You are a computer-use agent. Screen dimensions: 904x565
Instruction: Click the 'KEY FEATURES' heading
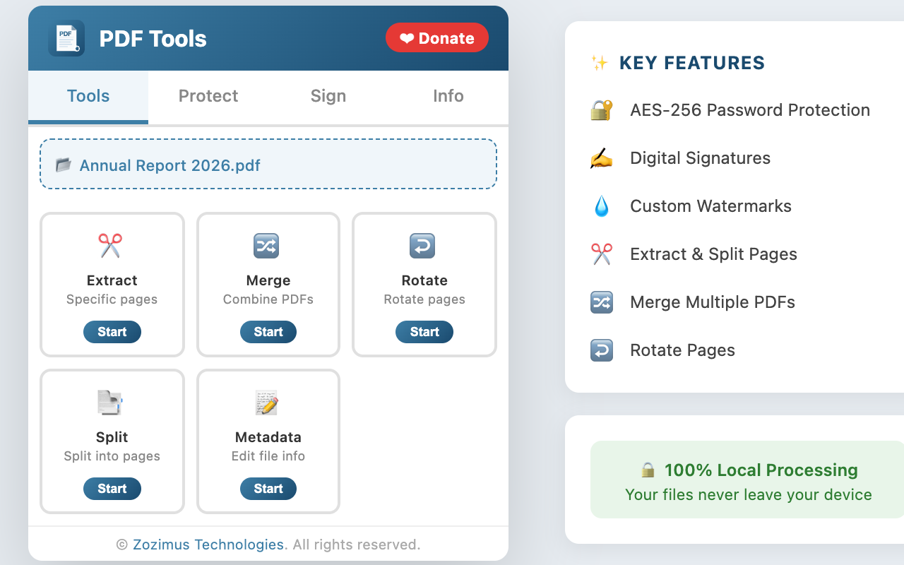click(692, 63)
